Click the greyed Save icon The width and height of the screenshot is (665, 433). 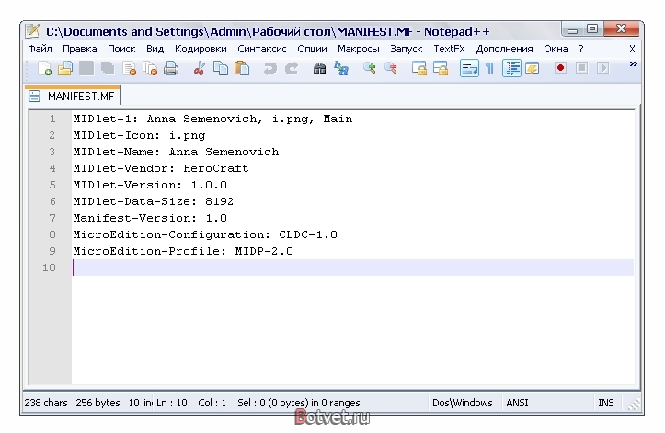coord(86,68)
